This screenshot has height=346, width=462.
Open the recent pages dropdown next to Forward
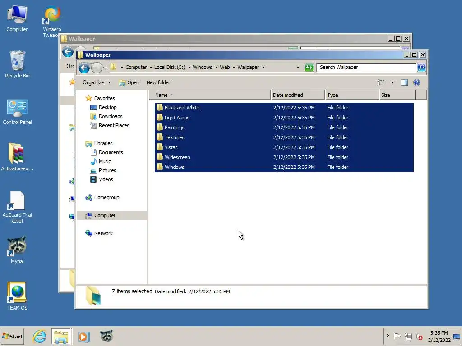coord(105,68)
